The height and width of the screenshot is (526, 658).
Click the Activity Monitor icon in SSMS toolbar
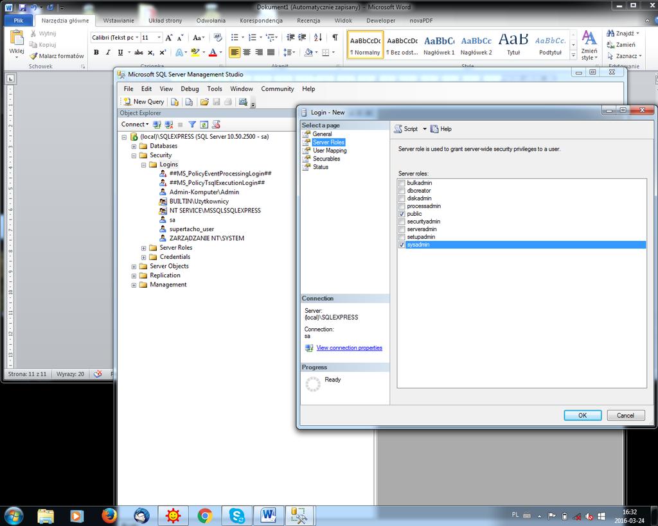(x=243, y=101)
